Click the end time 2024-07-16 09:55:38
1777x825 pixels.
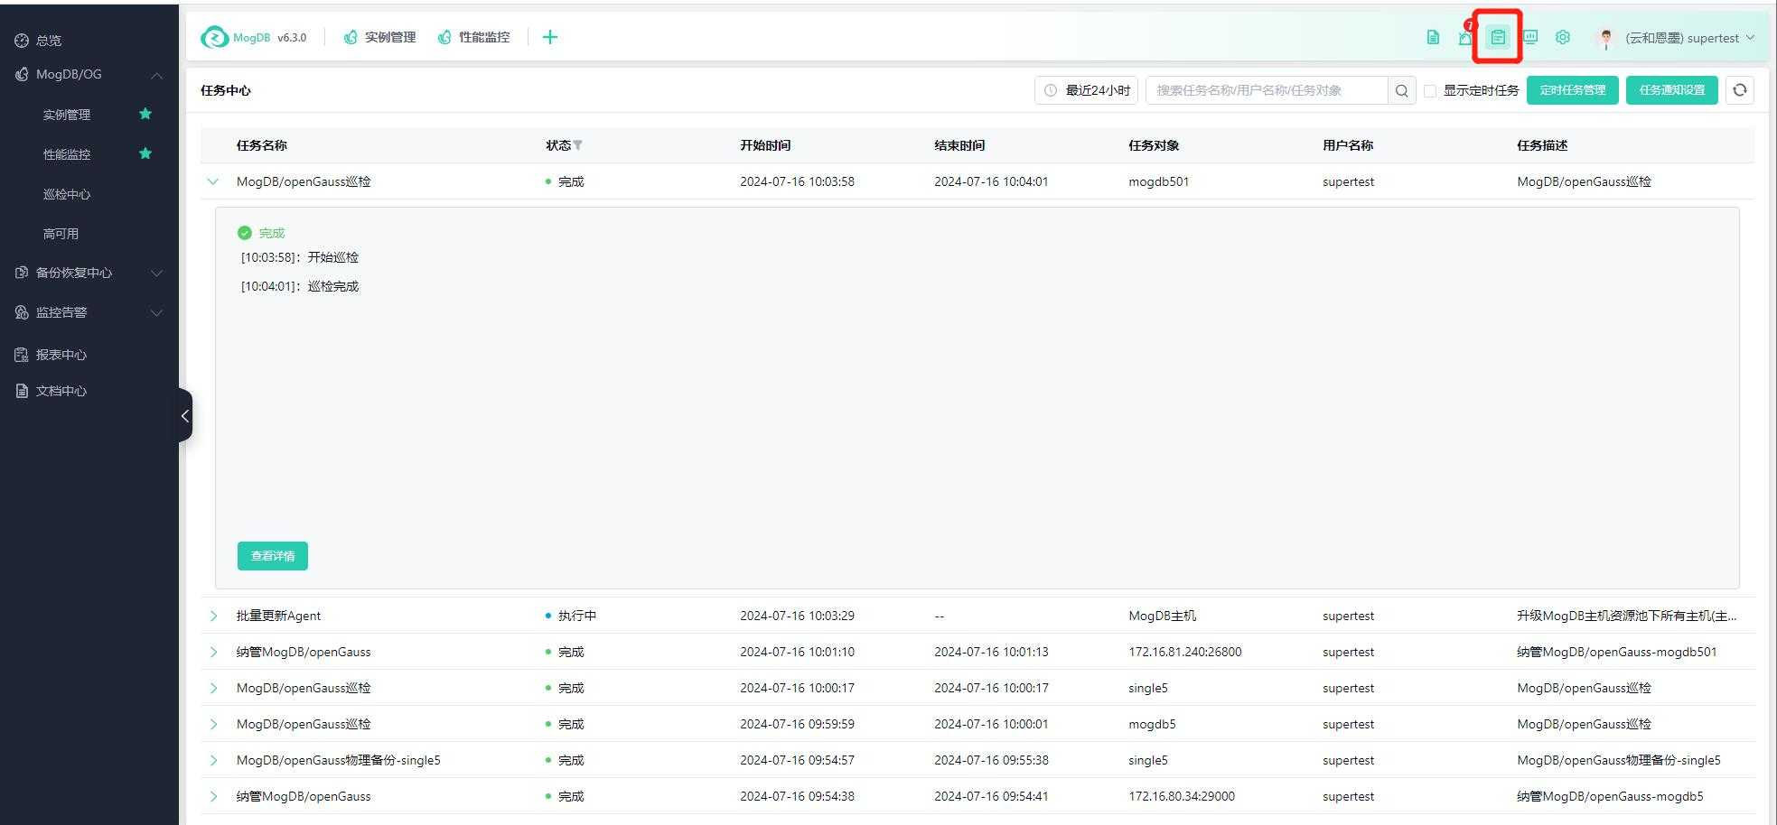pyautogui.click(x=991, y=760)
